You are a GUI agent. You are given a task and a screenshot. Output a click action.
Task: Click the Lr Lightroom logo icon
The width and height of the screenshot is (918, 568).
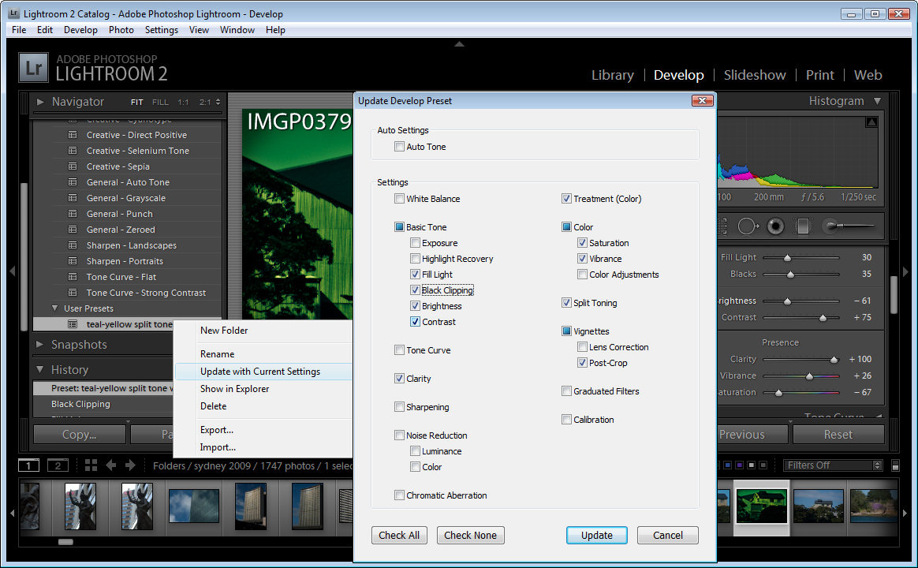pos(33,67)
